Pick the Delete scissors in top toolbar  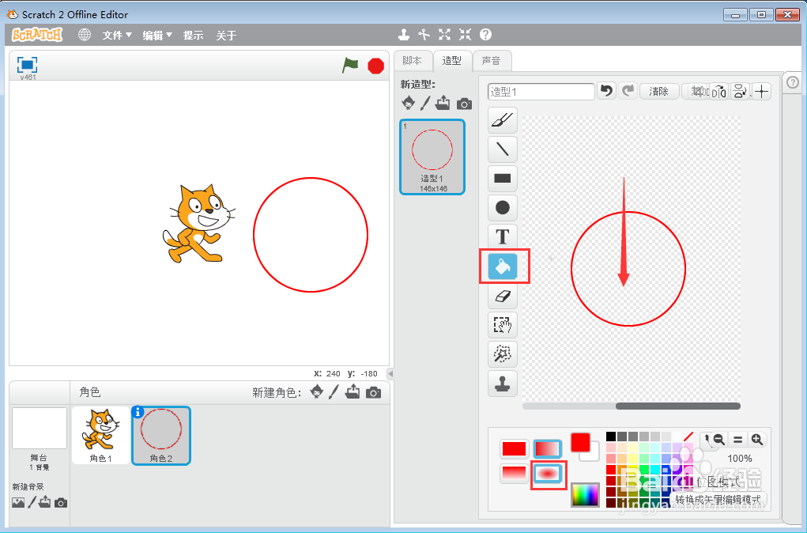[x=424, y=35]
